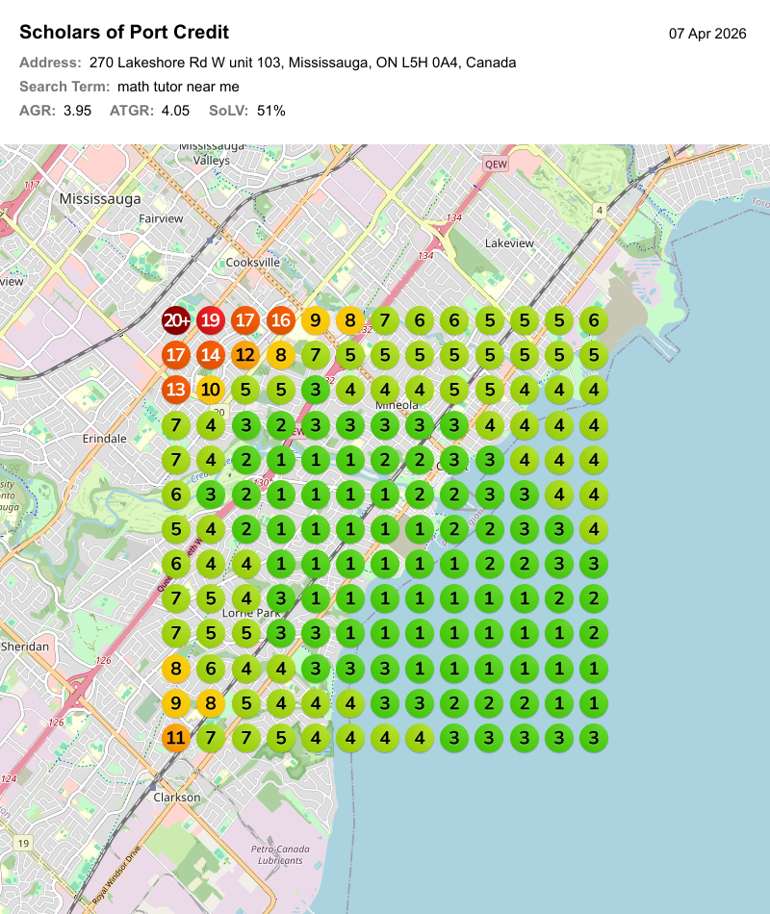Click the dark red 20+ rank marker
The image size is (770, 914).
(175, 320)
